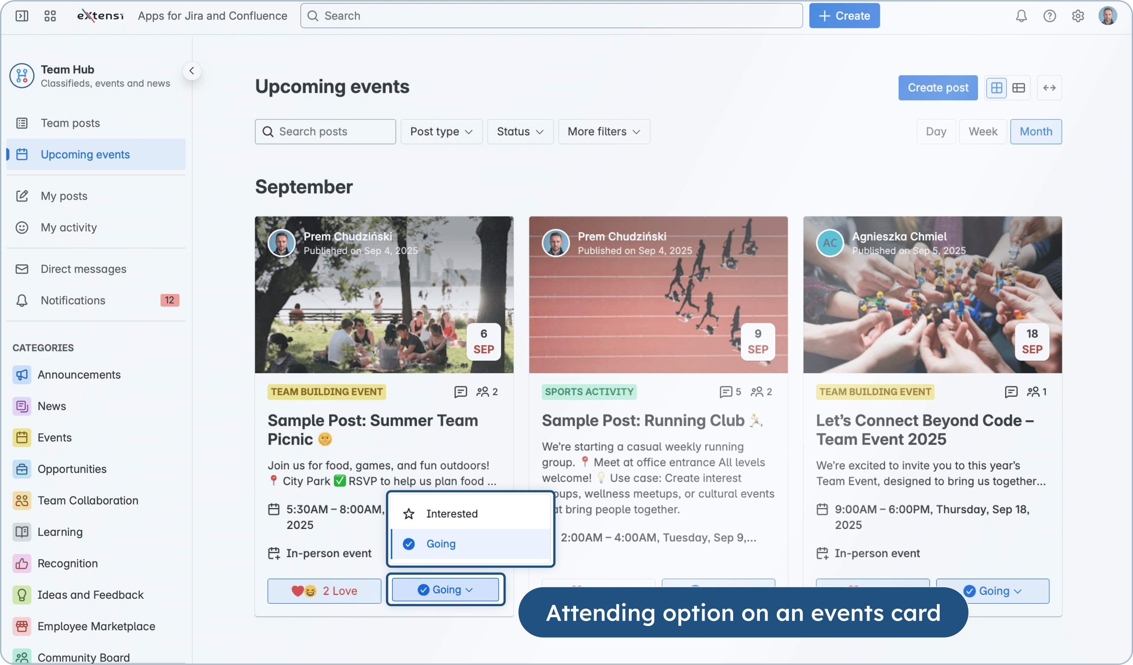Image resolution: width=1133 pixels, height=665 pixels.
Task: Open My activity in the sidebar
Action: (68, 228)
